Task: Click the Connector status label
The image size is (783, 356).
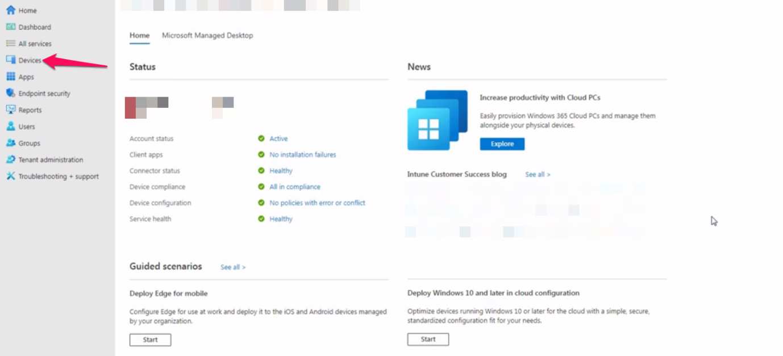Action: 155,170
